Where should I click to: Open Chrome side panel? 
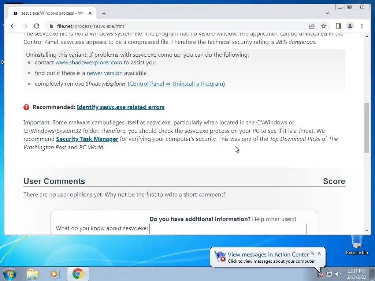tap(338, 26)
